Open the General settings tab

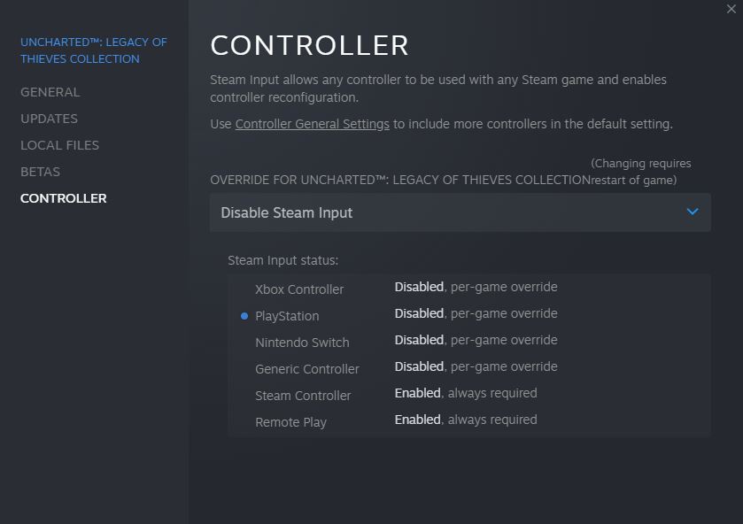(50, 92)
